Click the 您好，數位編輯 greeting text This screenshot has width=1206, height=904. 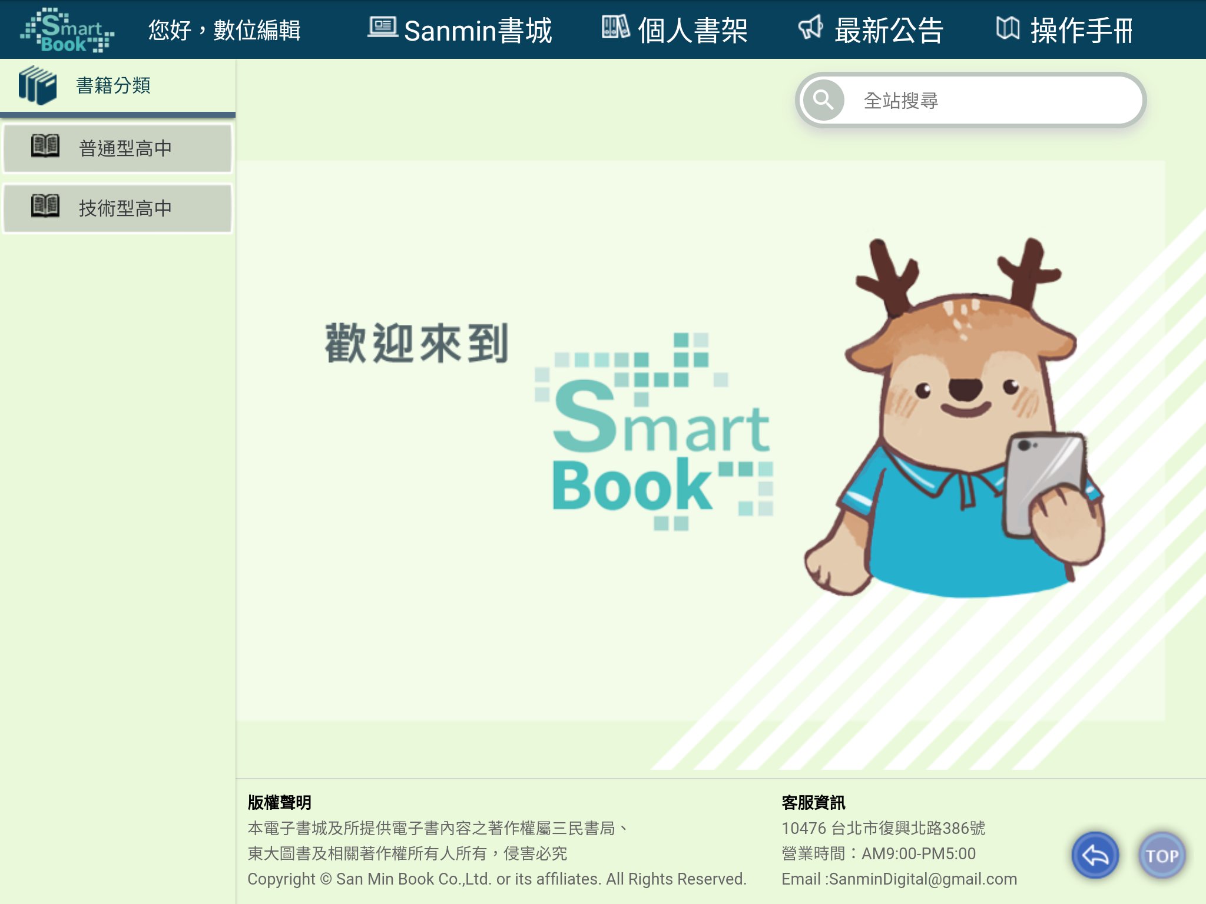[224, 29]
